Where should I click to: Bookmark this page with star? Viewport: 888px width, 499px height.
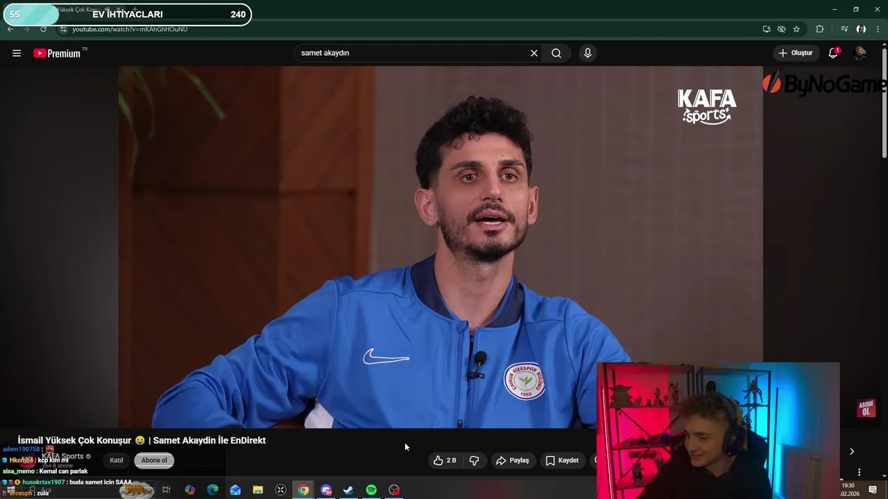796,29
